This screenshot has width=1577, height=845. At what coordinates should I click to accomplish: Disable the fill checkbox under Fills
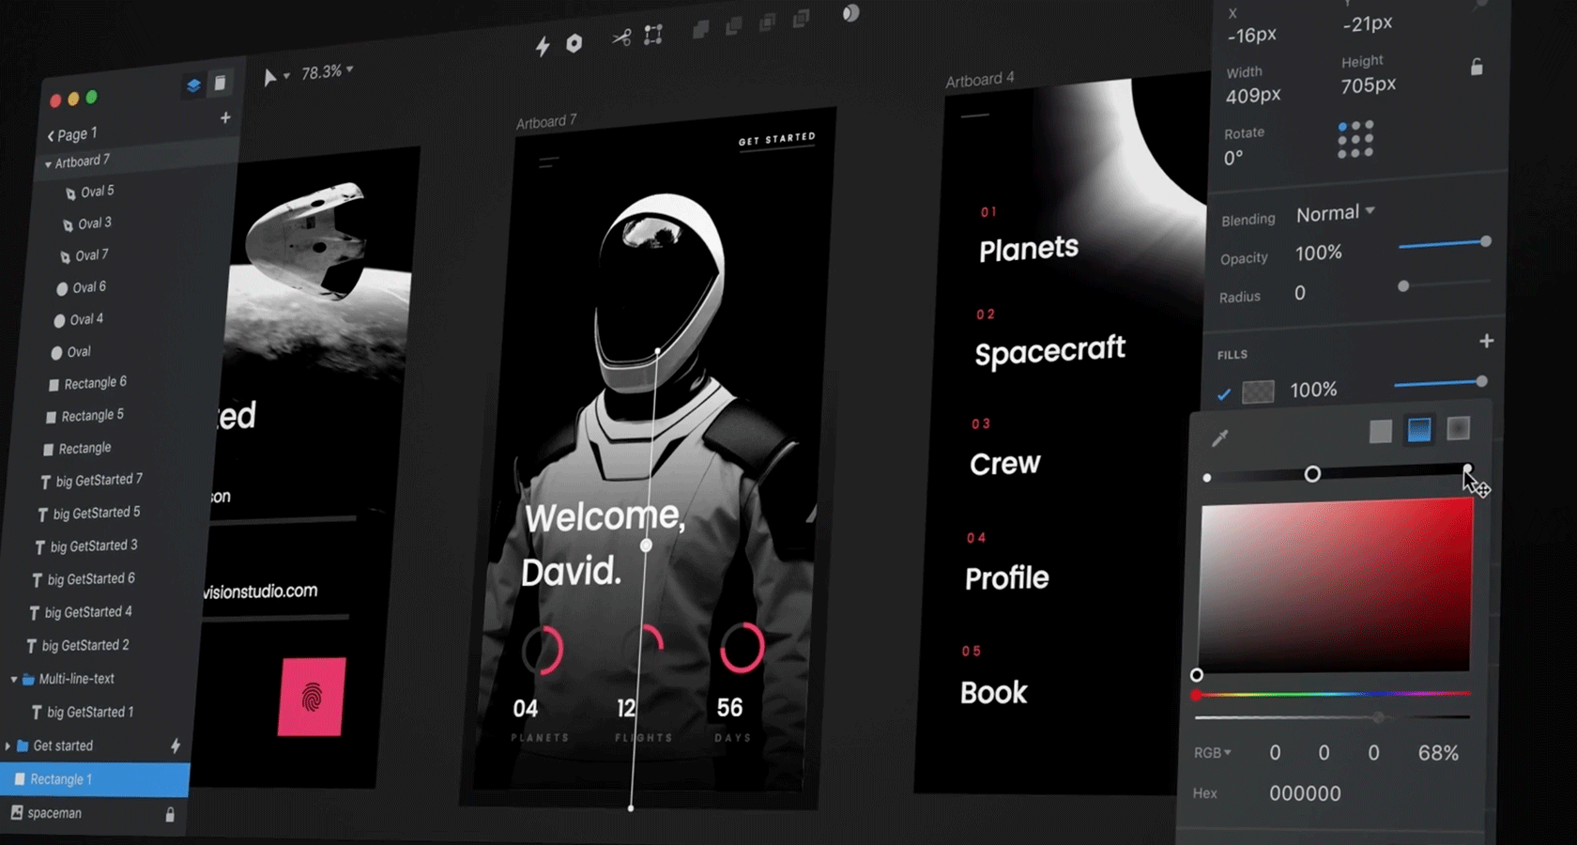(x=1223, y=395)
